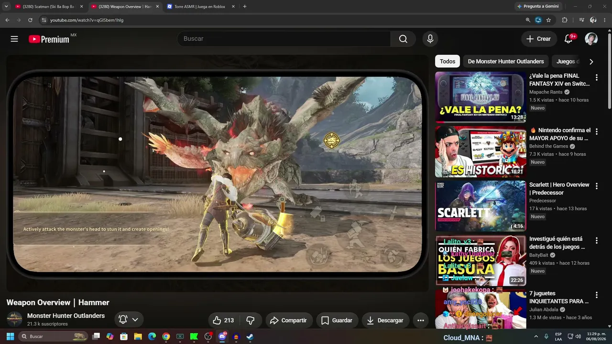
Task: Open the Chrome three-dot menu
Action: 604,20
